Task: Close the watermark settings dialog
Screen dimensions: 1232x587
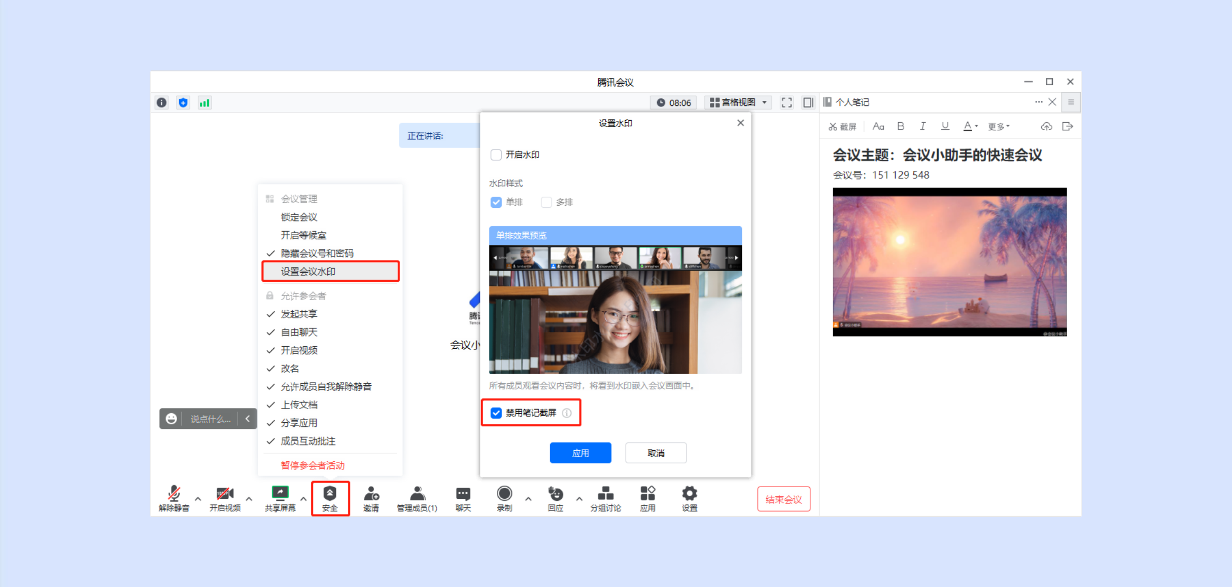Action: [741, 123]
